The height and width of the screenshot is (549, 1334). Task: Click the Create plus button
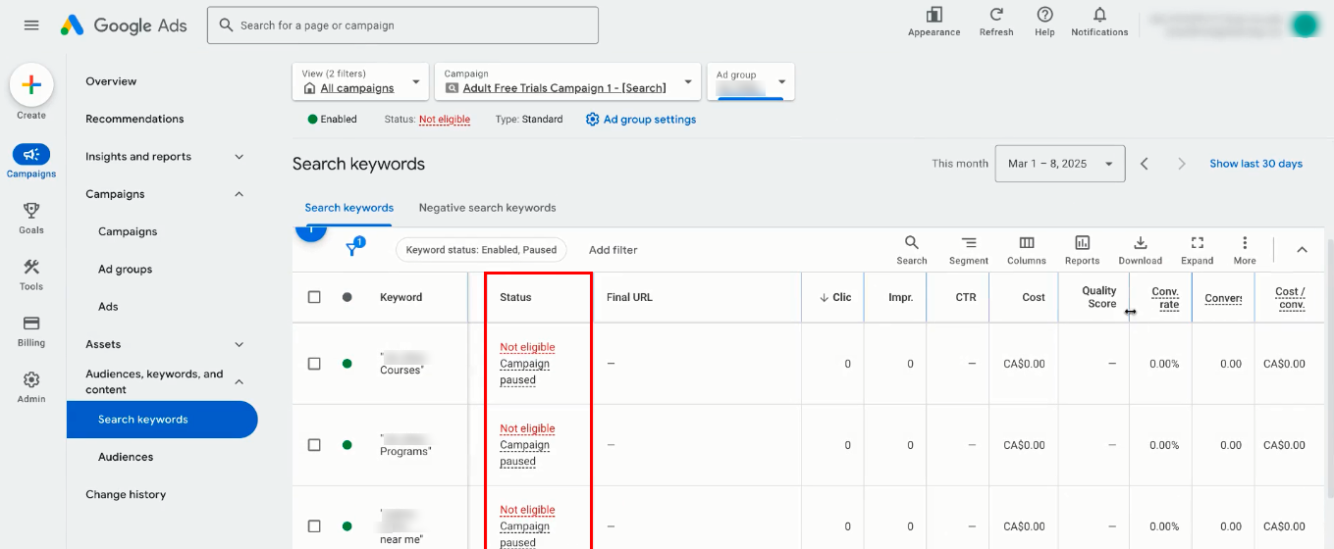point(31,85)
